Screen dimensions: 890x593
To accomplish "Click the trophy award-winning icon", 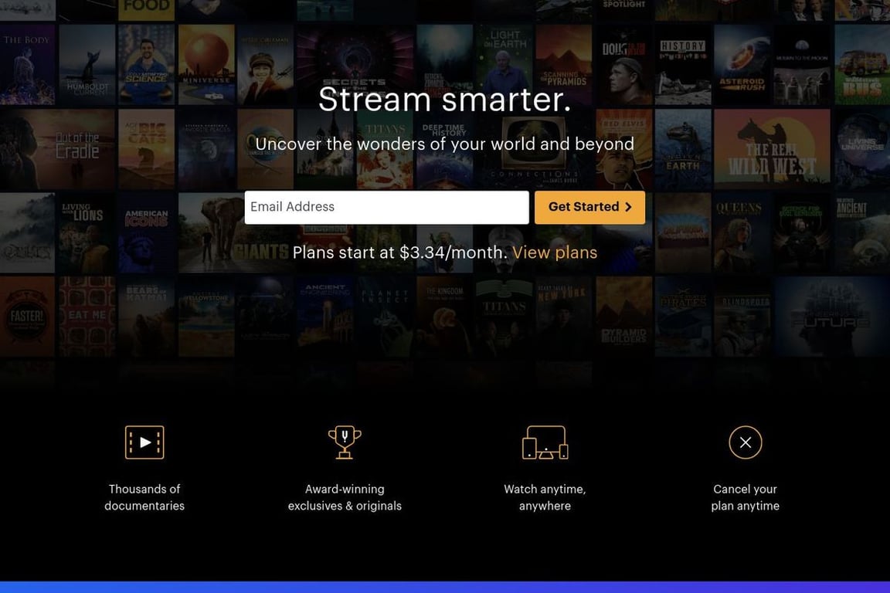I will pyautogui.click(x=345, y=442).
